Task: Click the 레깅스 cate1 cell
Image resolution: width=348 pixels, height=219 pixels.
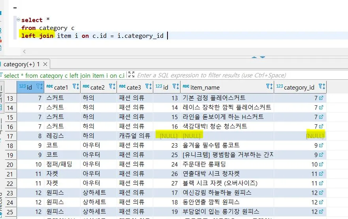Action: click(62, 136)
